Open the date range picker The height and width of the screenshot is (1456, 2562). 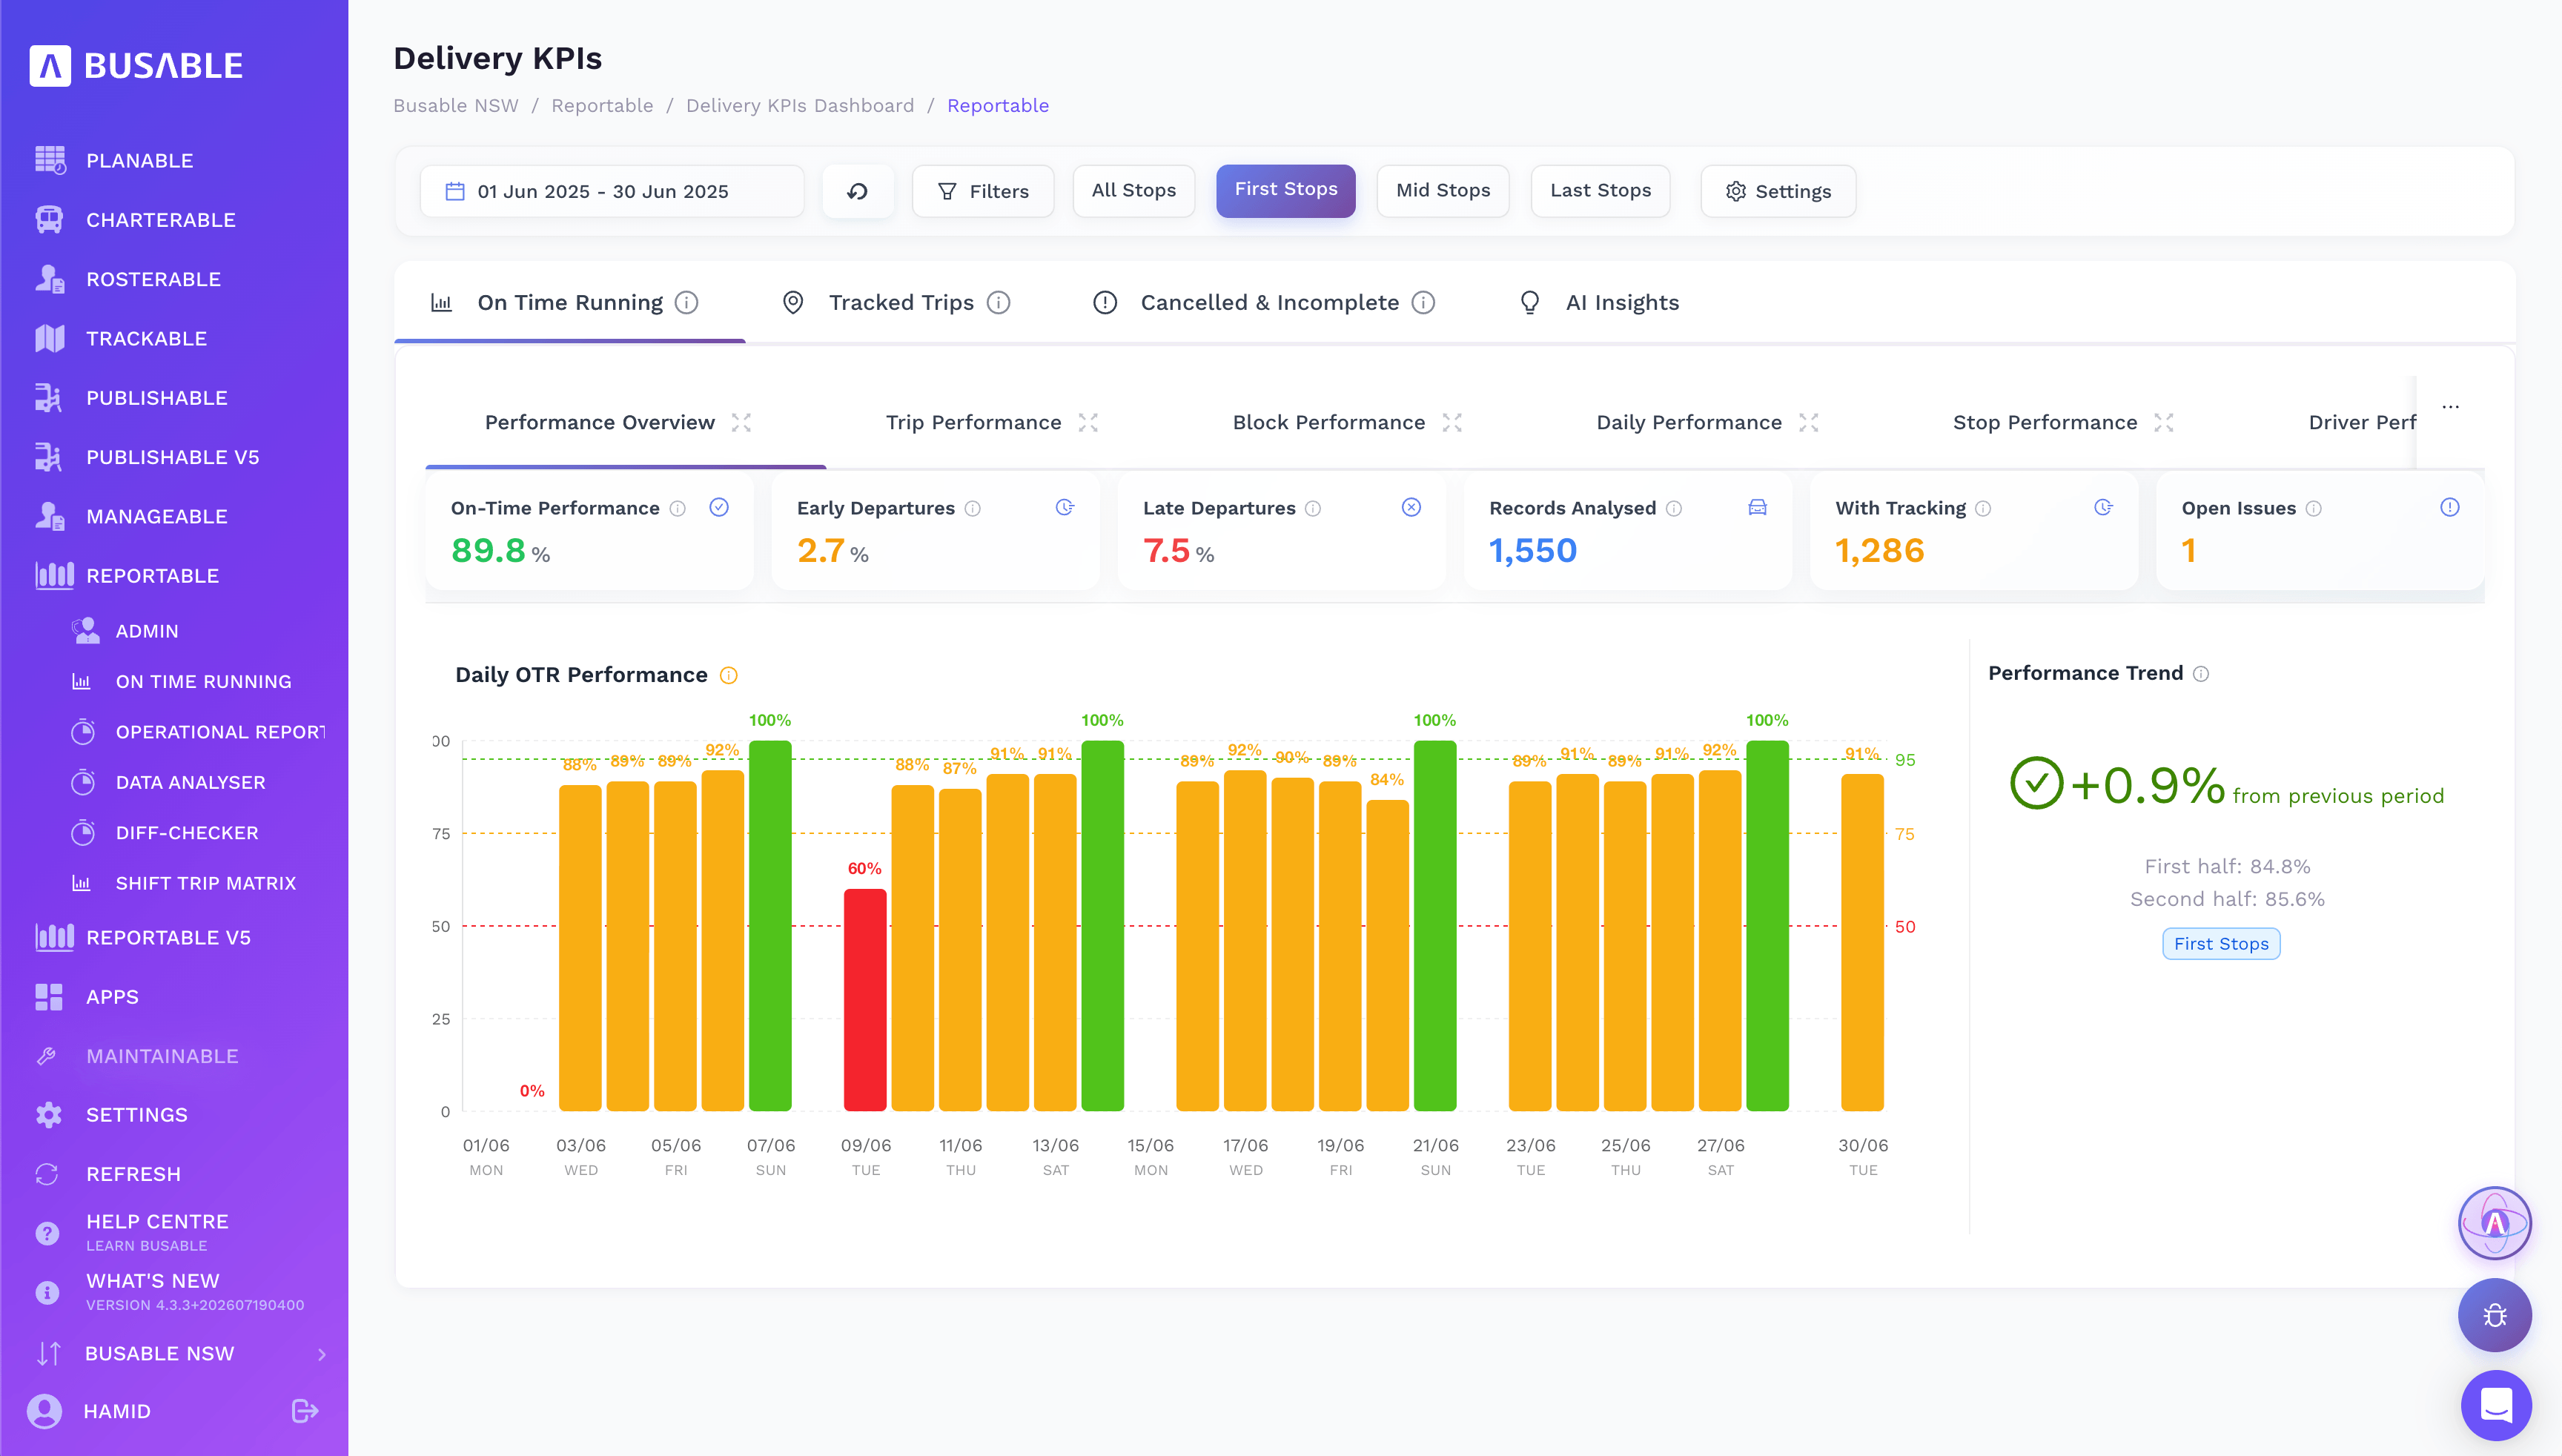click(x=612, y=191)
